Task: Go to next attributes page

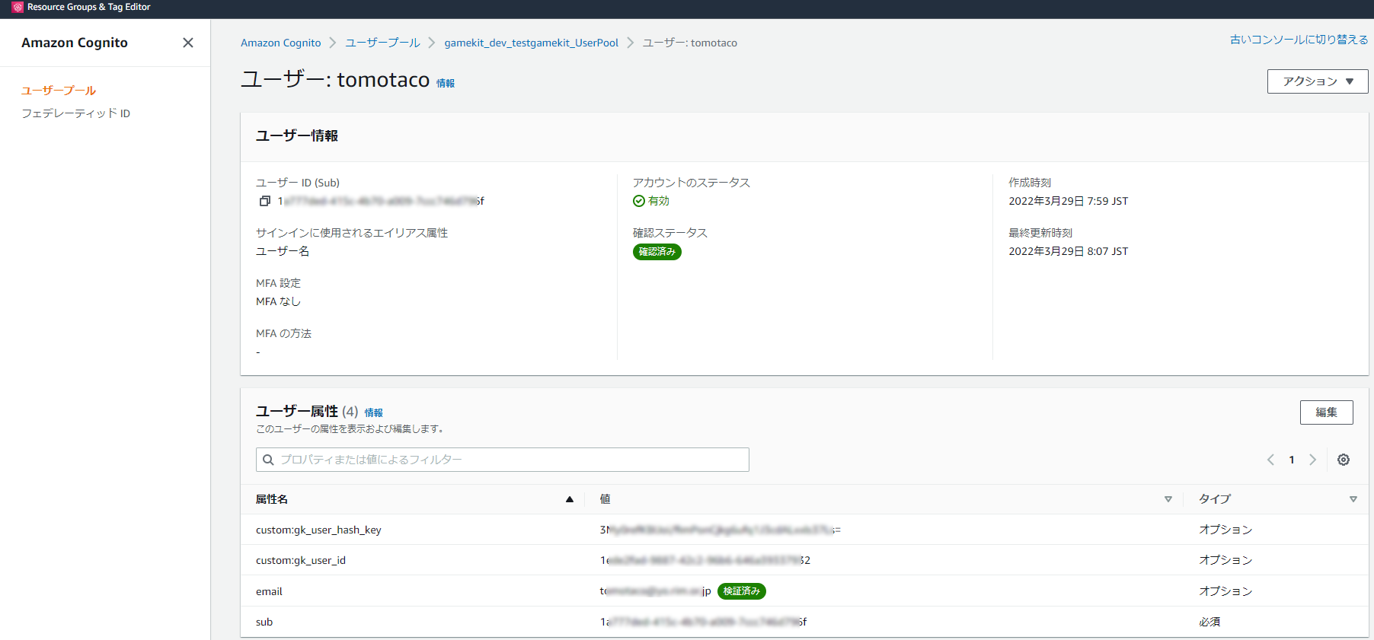Action: pyautogui.click(x=1312, y=460)
